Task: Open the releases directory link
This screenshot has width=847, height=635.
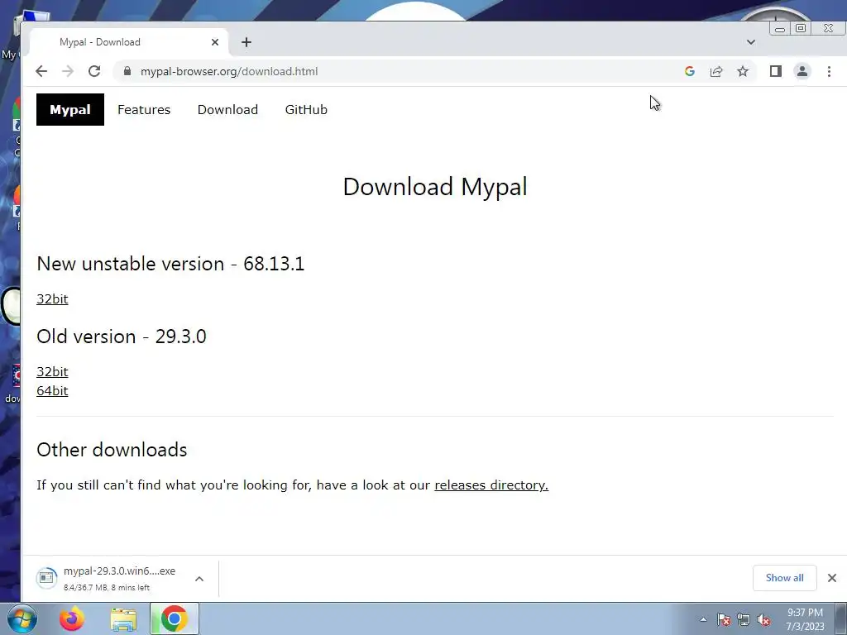Action: click(x=491, y=485)
